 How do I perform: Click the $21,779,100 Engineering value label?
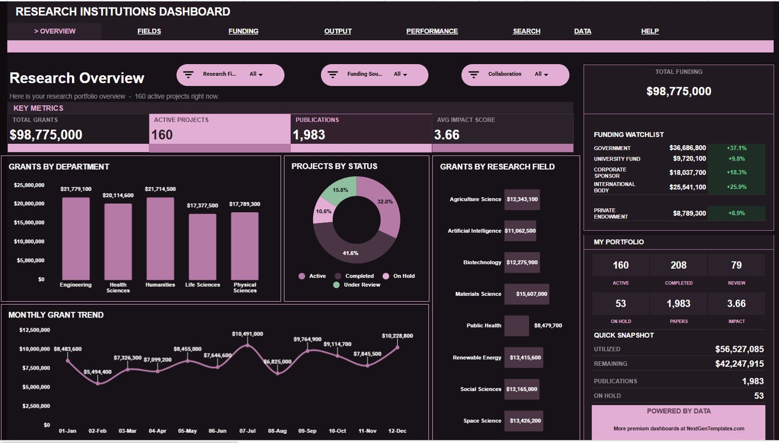76,189
